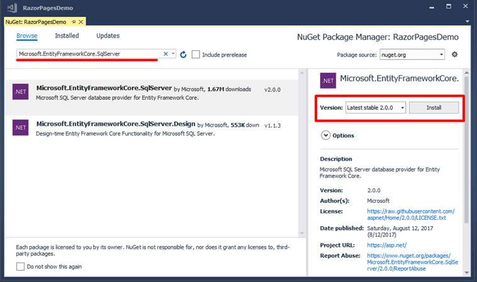Check Do not show this again
This screenshot has width=477, height=282.
(x=20, y=266)
